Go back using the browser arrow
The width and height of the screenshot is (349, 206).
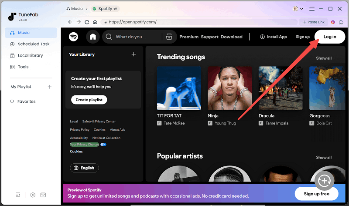click(70, 22)
